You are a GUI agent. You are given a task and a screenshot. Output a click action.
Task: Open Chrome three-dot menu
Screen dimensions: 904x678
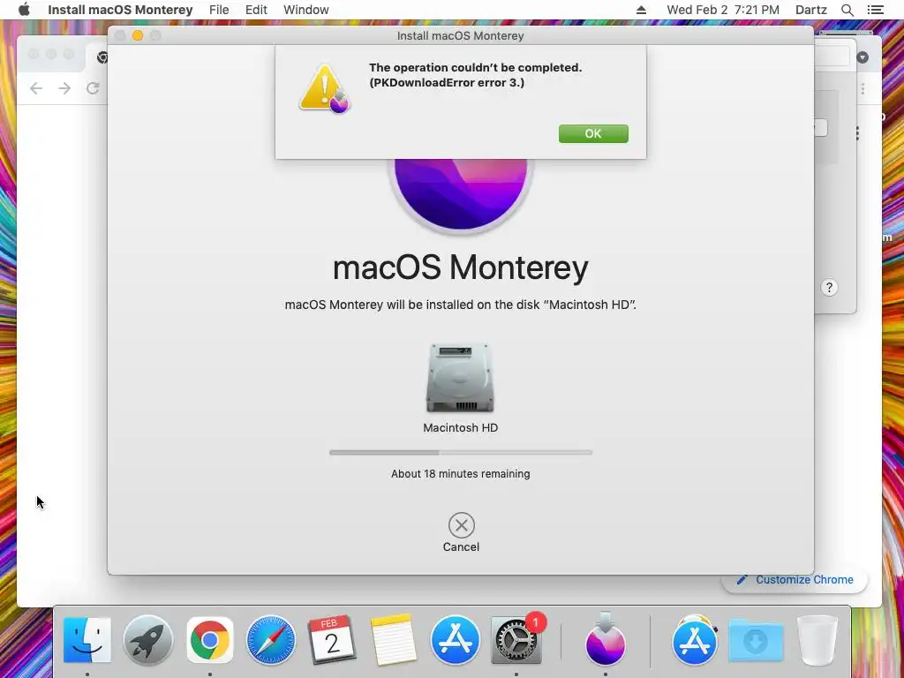863,89
